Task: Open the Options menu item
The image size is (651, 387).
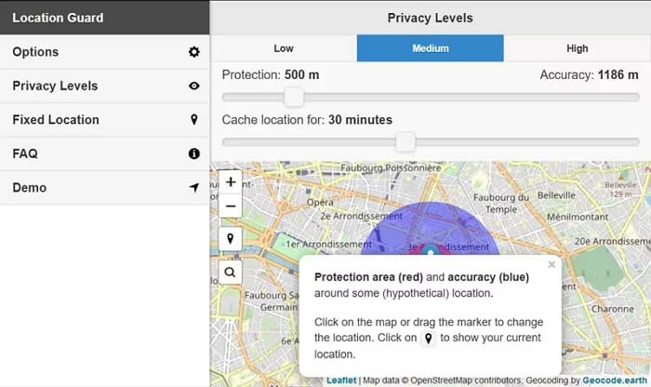Action: click(x=104, y=52)
